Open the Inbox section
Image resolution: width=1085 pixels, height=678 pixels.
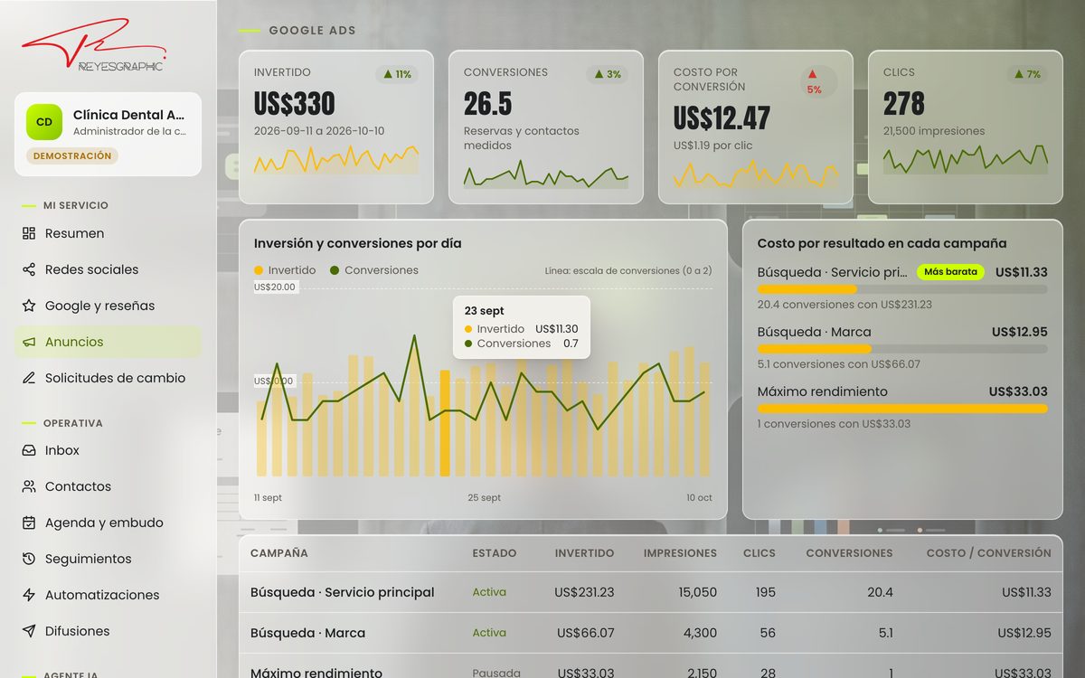click(x=108, y=450)
